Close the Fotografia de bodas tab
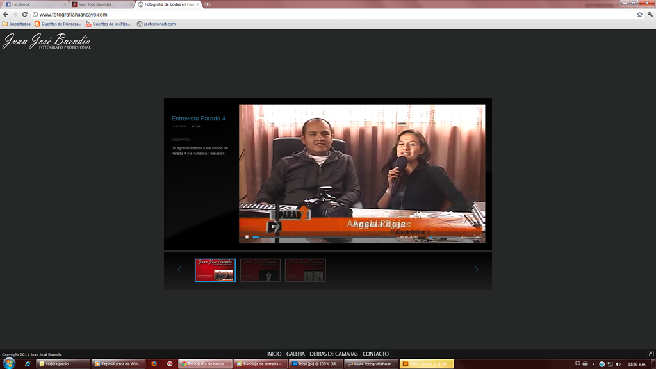The width and height of the screenshot is (656, 369). pos(197,4)
